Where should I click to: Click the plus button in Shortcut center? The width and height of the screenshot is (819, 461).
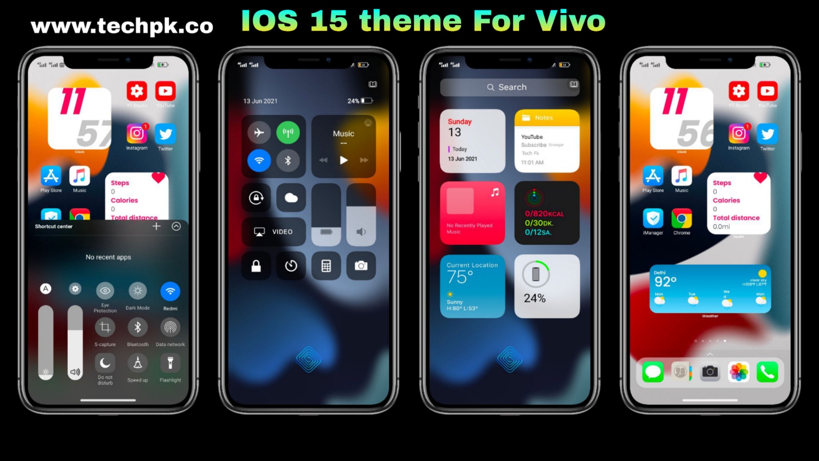[157, 226]
